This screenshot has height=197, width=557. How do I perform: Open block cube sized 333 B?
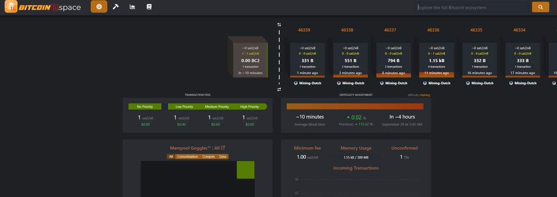(523, 60)
